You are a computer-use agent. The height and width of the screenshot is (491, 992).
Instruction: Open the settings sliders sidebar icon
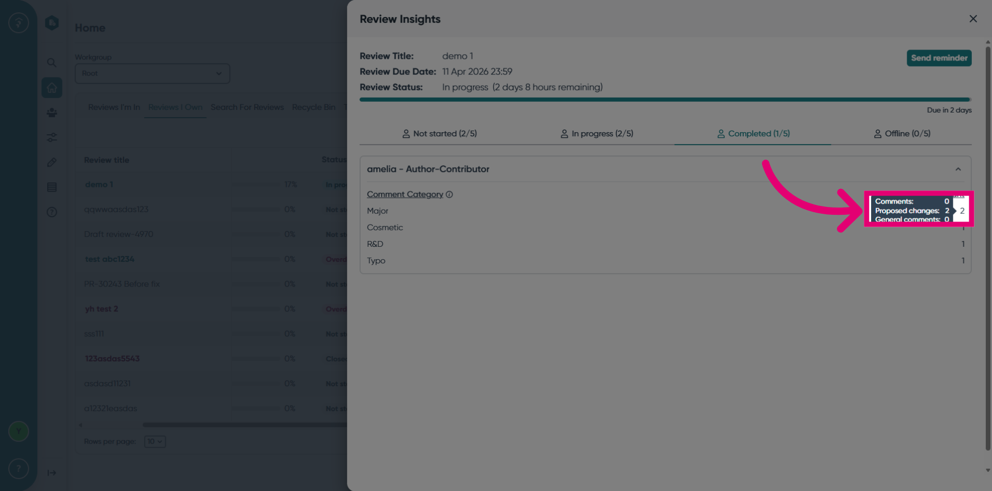point(52,137)
